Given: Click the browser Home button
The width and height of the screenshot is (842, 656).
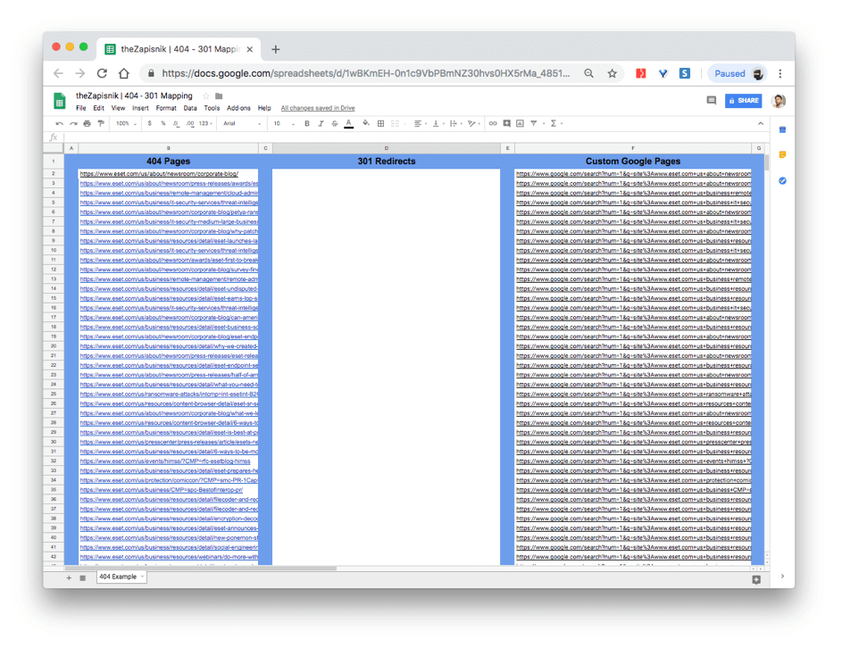Looking at the screenshot, I should [124, 73].
